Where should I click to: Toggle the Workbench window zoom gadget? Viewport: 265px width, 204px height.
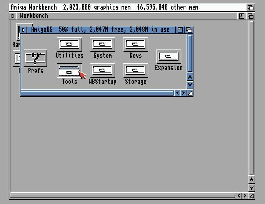[242, 16]
